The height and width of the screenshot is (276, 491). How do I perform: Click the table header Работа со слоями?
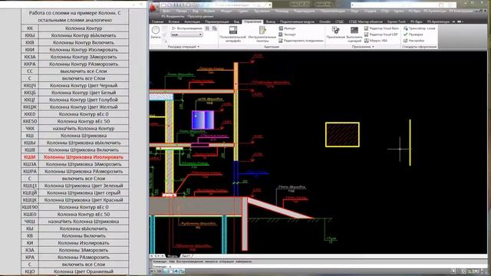point(75,17)
